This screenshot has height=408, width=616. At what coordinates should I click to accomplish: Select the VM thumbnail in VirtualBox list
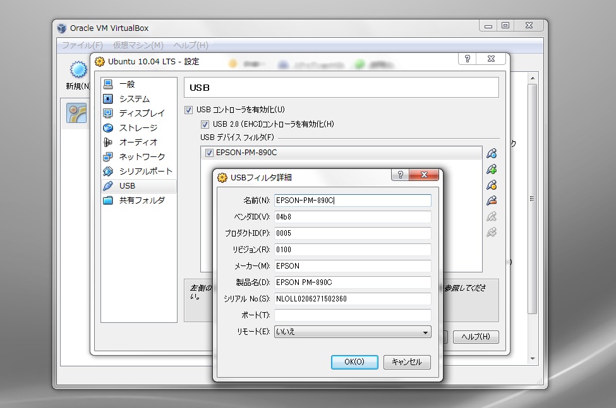pos(76,114)
